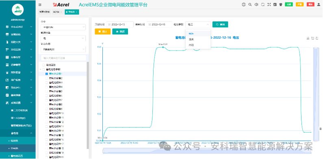
Task: Uncheck the selected 蓄电池设备1 checkbox
Action: tap(47, 74)
